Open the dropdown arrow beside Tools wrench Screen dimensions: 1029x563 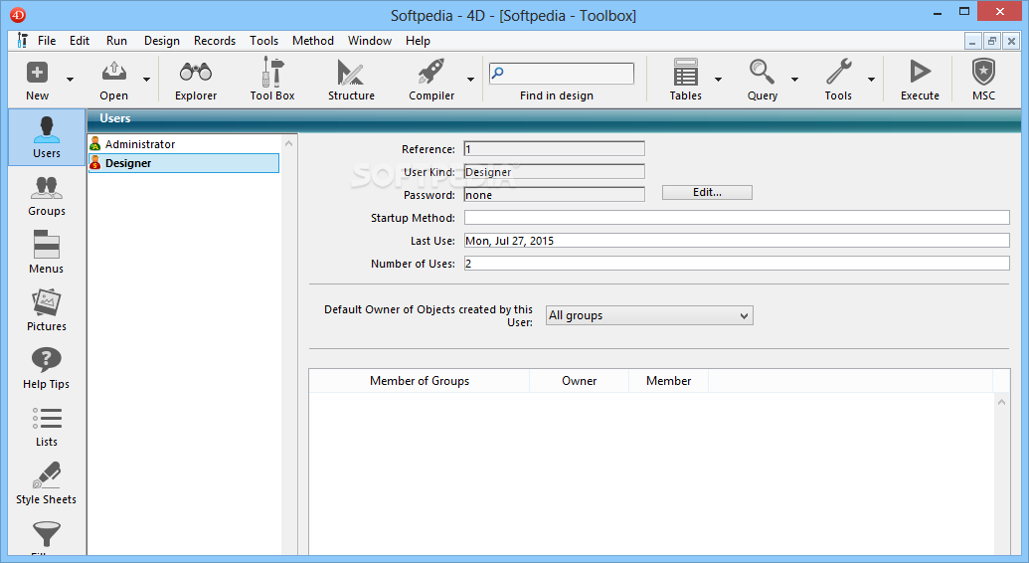(871, 80)
